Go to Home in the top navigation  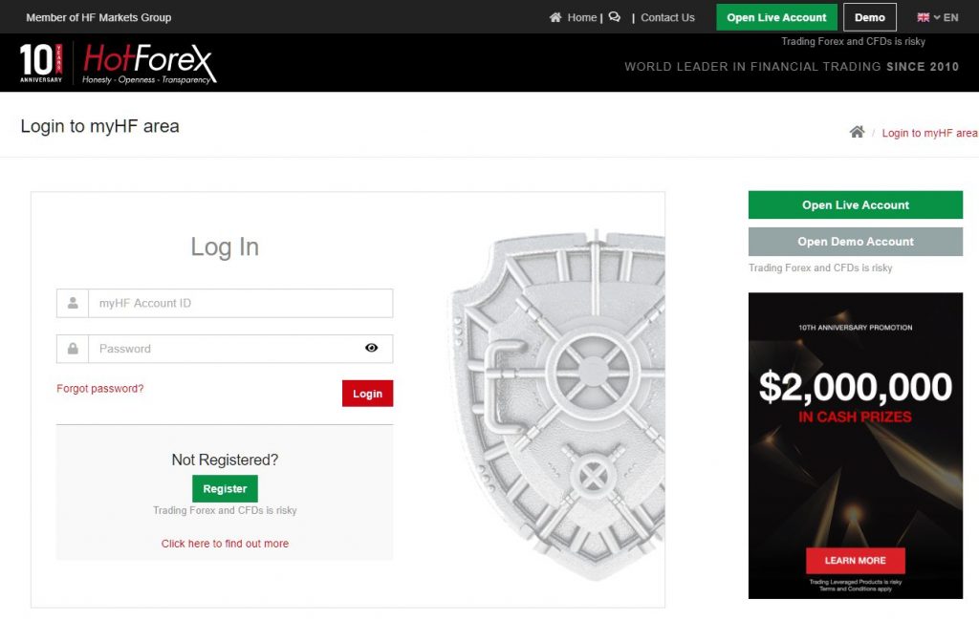point(582,17)
